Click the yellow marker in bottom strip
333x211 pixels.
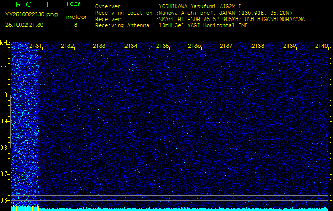(38, 208)
